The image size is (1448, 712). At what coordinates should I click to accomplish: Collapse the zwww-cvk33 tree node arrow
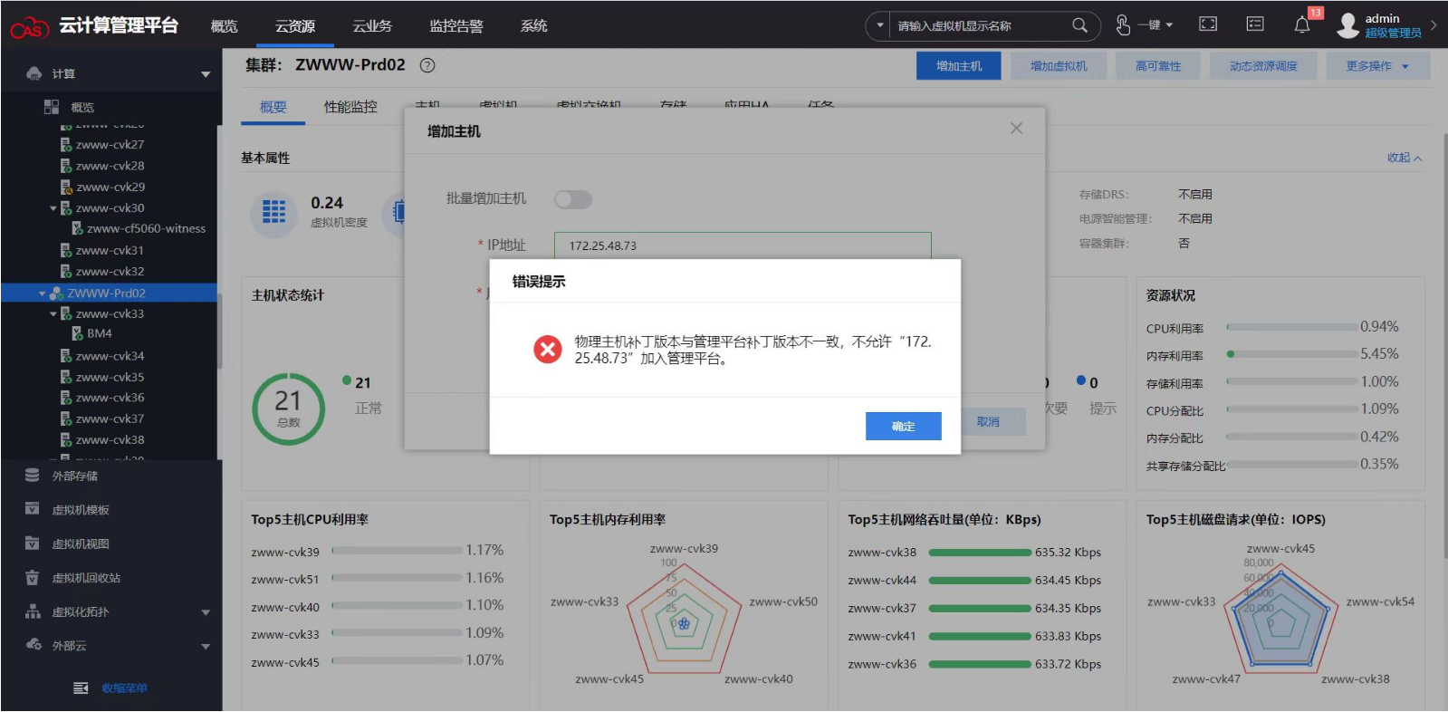(x=53, y=314)
